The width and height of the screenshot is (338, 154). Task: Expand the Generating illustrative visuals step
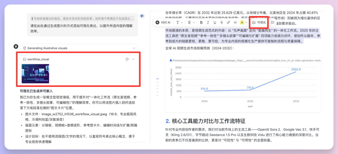(x=134, y=48)
